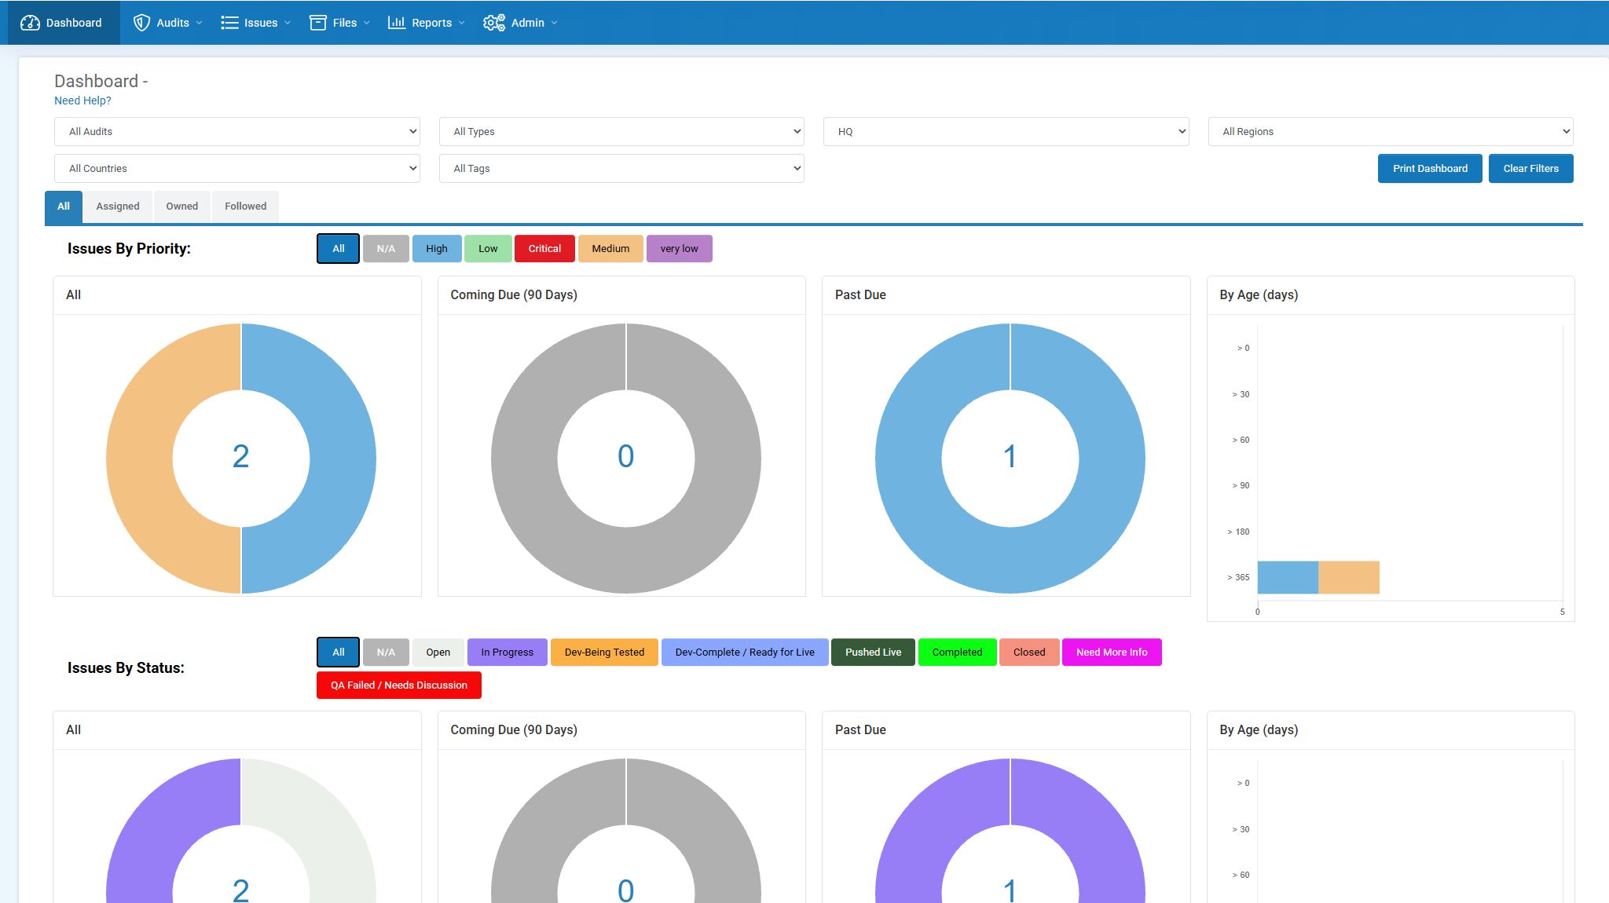Click the Issues list icon
Viewport: 1609px width, 903px height.
[x=229, y=23]
